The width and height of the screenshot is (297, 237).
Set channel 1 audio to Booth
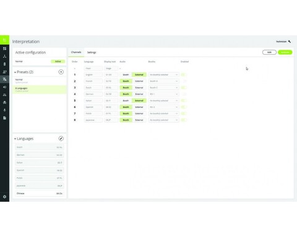pyautogui.click(x=126, y=75)
